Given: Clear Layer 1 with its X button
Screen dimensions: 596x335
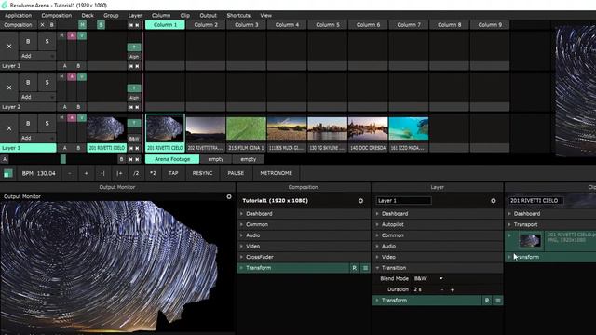Looking at the screenshot, I should click(x=9, y=128).
